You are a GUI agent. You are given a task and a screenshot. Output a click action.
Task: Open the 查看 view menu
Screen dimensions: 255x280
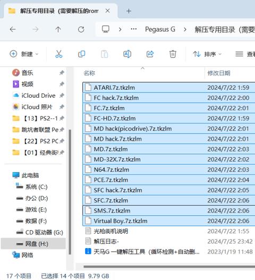point(245,54)
